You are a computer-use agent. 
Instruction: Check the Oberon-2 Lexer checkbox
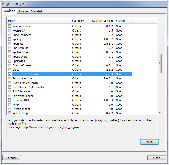tap(9, 65)
